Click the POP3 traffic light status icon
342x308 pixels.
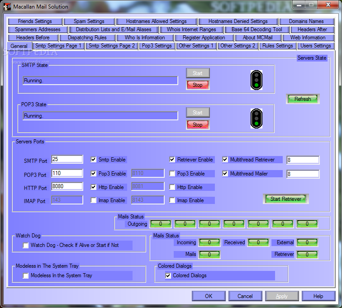coord(256,118)
